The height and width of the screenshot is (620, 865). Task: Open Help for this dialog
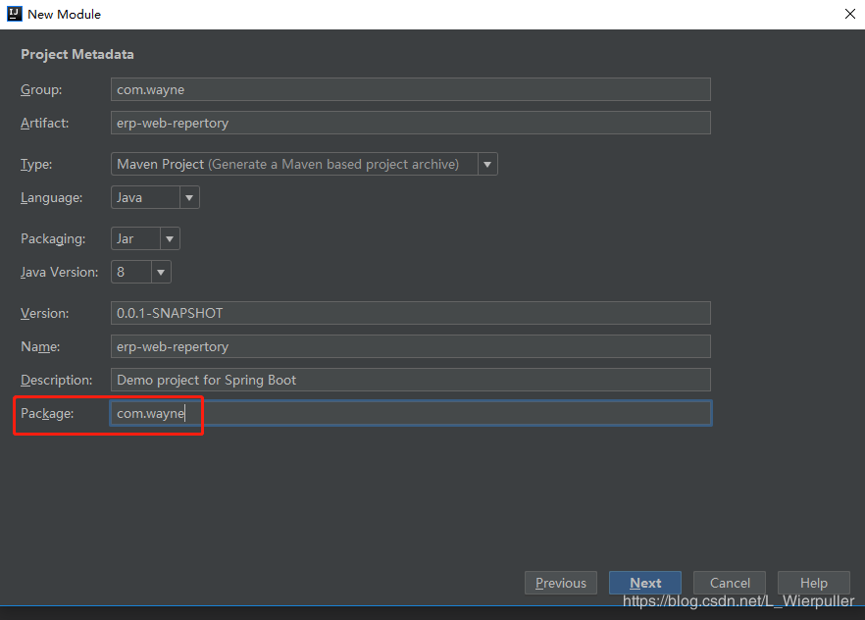[x=814, y=583]
